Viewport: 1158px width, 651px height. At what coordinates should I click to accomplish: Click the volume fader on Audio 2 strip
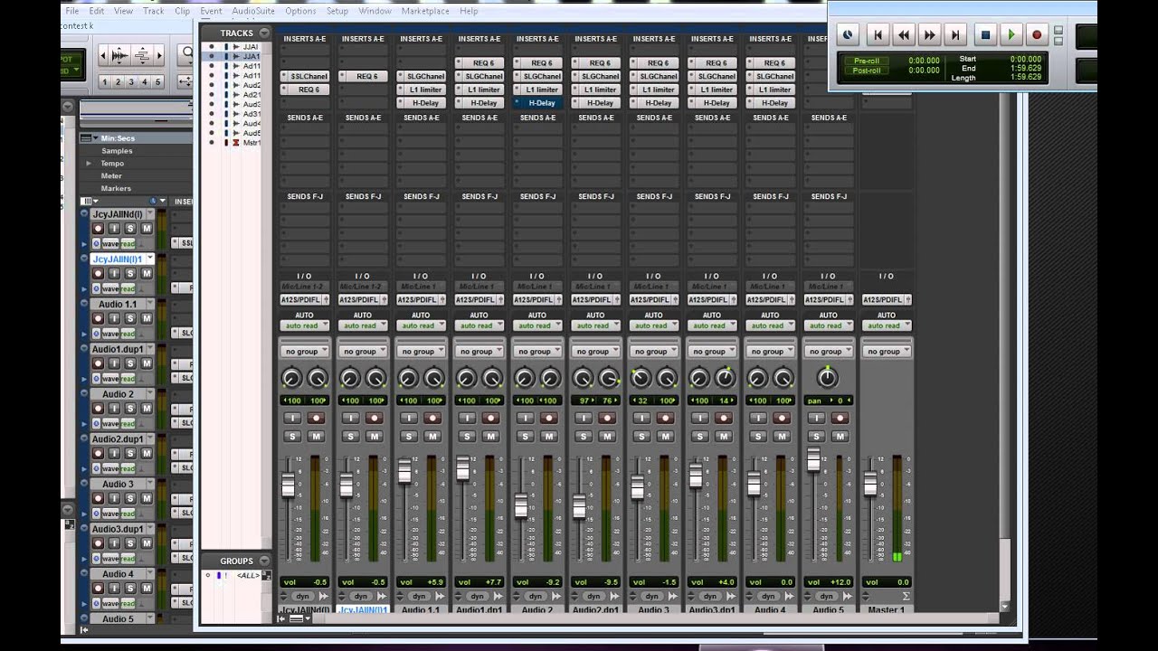click(x=521, y=506)
